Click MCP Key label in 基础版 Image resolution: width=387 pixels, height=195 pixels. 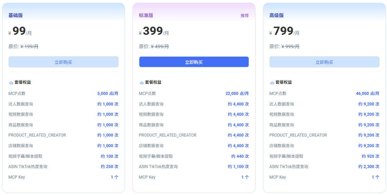(x=17, y=177)
